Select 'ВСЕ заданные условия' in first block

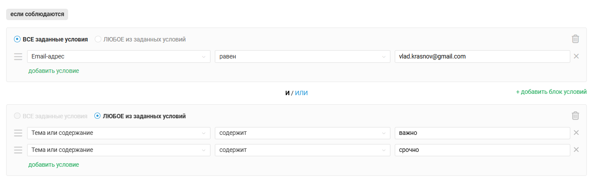(17, 39)
